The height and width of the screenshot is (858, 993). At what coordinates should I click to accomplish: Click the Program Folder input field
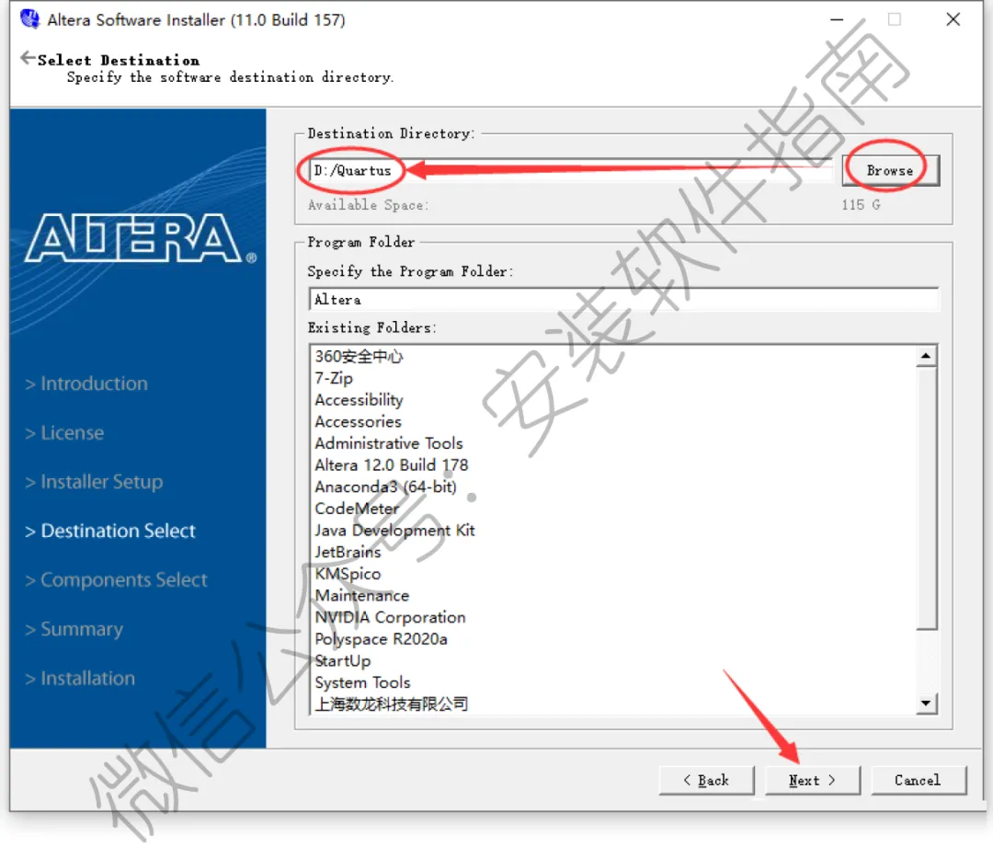[623, 300]
